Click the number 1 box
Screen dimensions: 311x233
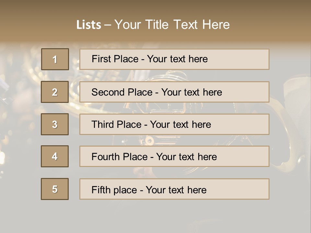(x=55, y=59)
